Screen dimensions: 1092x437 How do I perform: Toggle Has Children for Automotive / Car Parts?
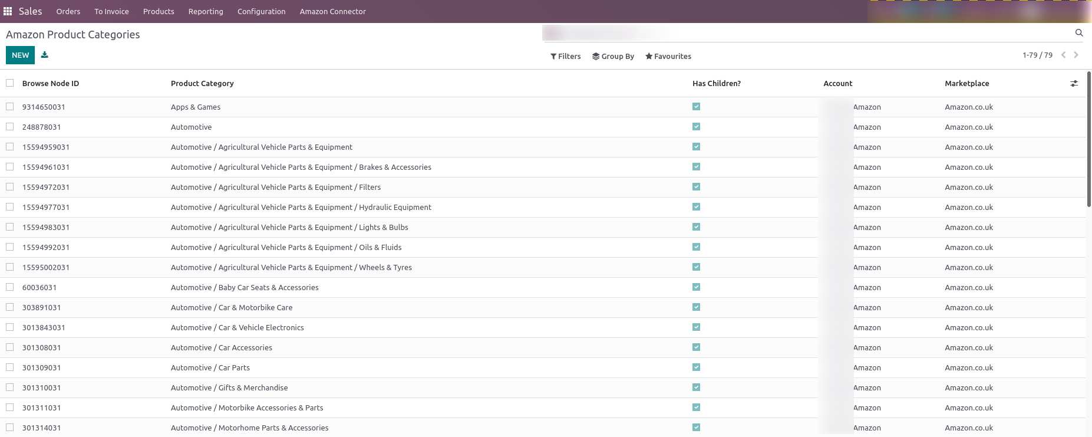pos(697,367)
